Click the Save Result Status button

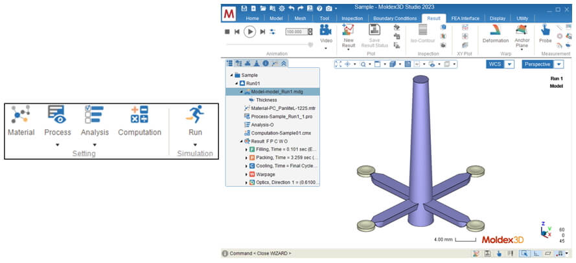374,36
